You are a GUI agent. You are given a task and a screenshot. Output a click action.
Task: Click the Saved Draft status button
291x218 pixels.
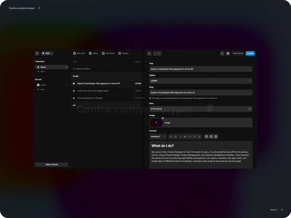tap(238, 53)
